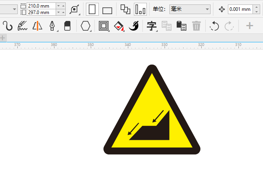
Task: Increase the nudge distance value
Action: (257, 7)
